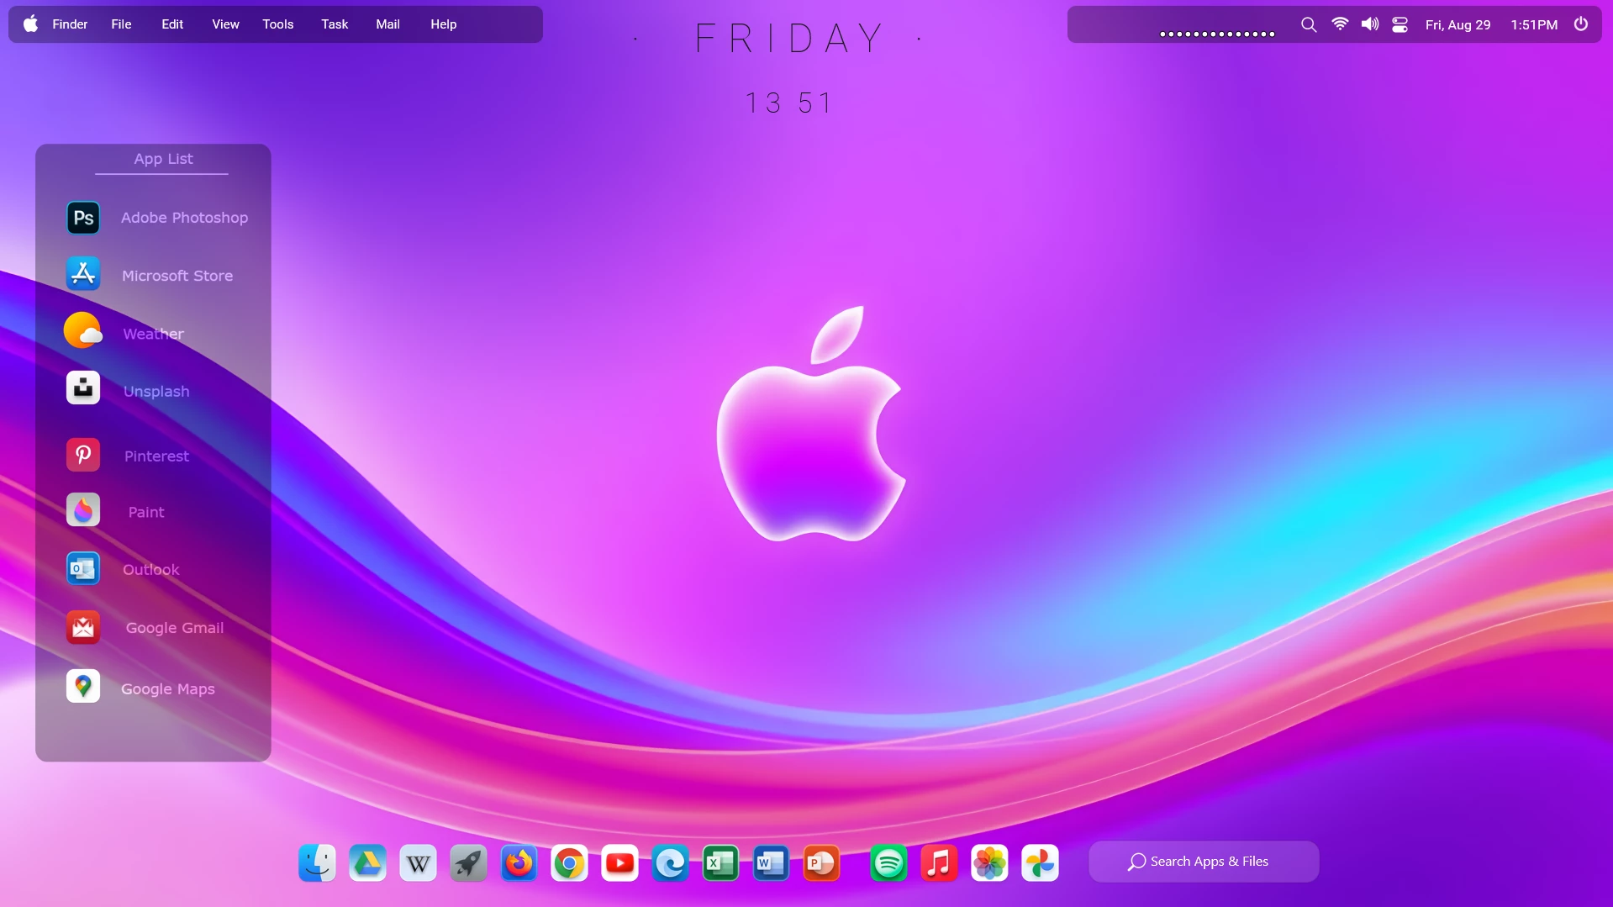
Task: Click the Apple logo in menu bar
Action: pyautogui.click(x=30, y=24)
